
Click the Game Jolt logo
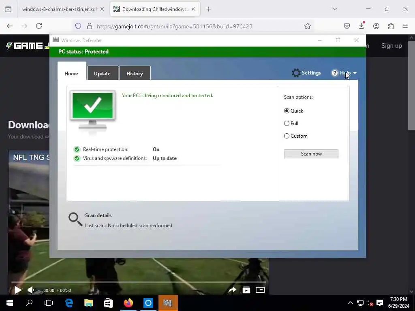pyautogui.click(x=28, y=46)
